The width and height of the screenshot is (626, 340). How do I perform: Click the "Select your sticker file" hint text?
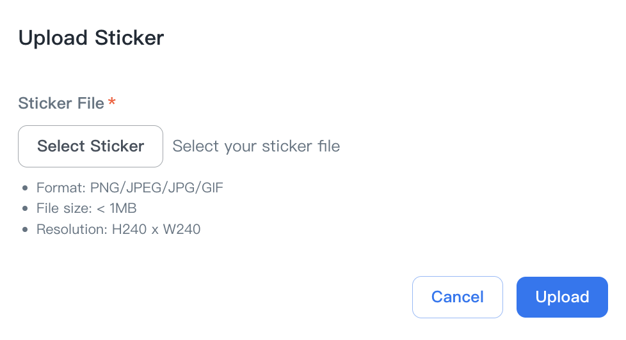pos(256,146)
